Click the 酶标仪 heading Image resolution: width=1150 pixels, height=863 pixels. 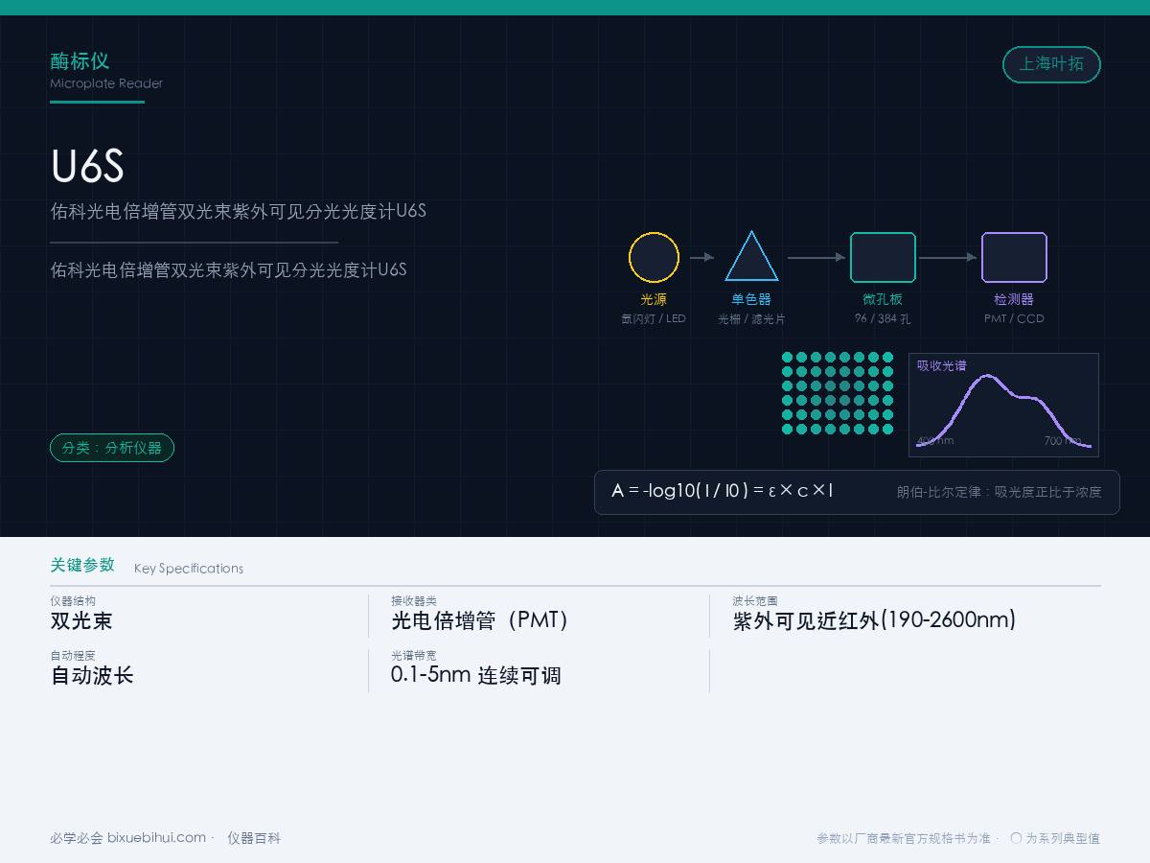point(80,61)
